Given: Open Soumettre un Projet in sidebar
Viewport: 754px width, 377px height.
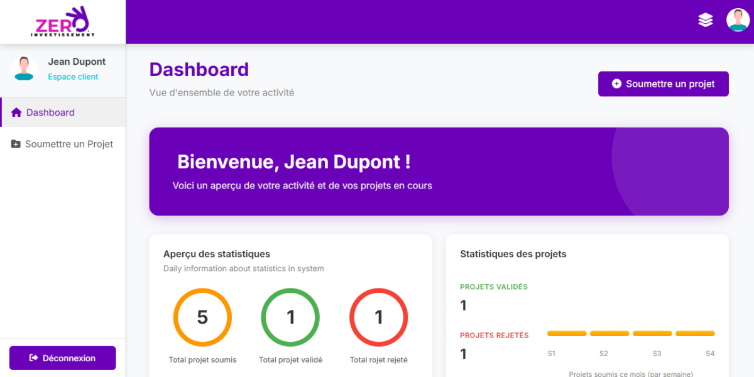Looking at the screenshot, I should 69,144.
